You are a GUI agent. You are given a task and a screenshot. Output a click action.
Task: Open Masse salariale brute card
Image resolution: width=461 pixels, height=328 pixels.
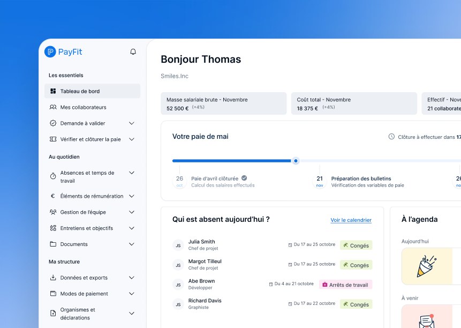(223, 103)
